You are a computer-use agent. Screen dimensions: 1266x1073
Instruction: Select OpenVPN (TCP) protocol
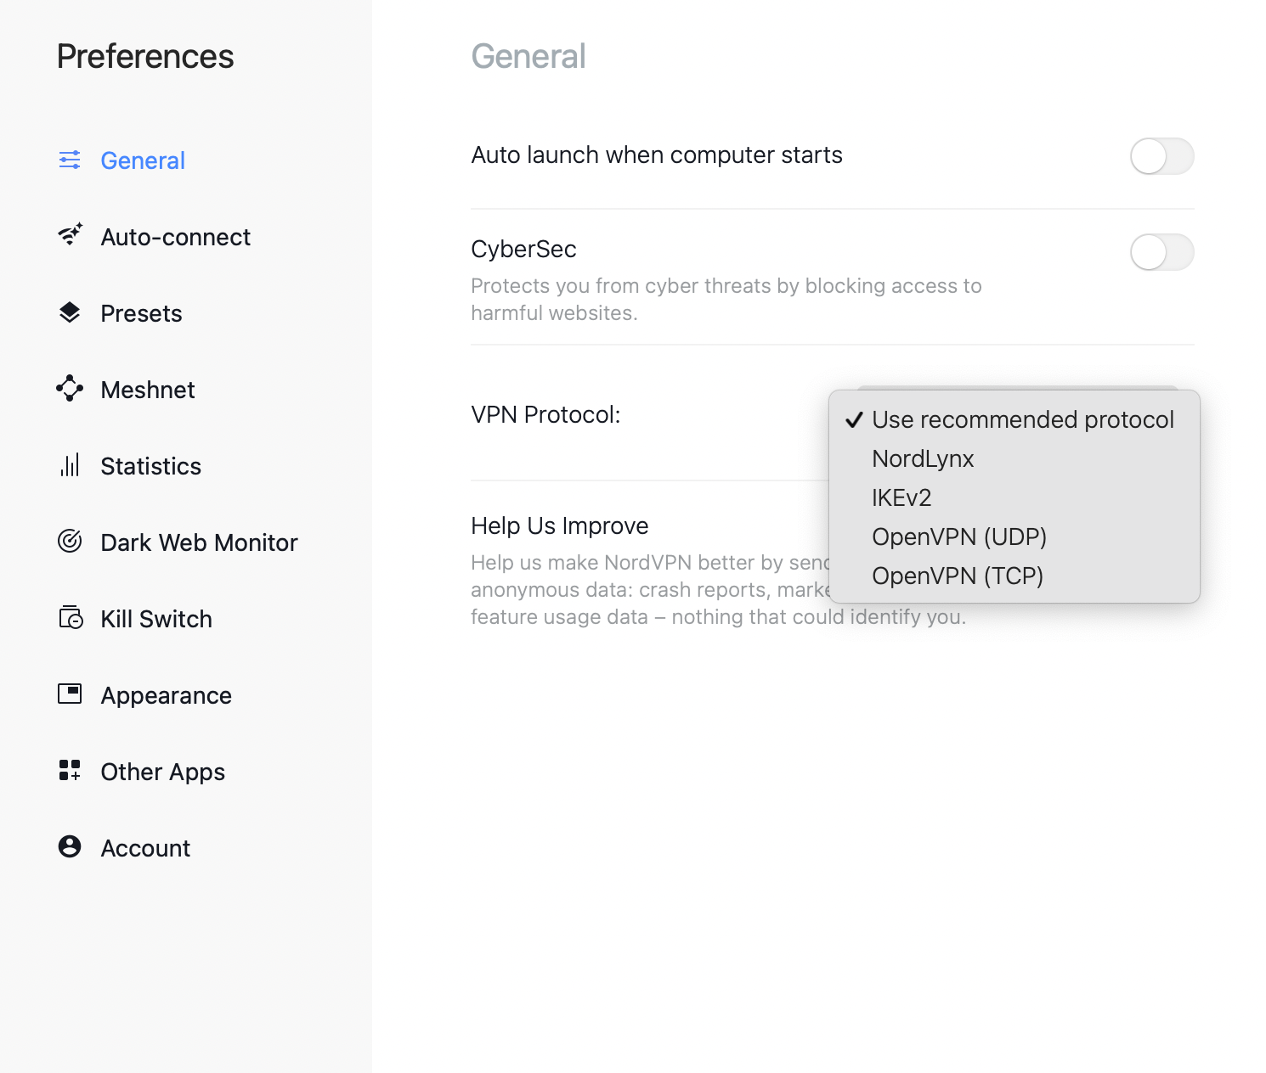tap(957, 576)
